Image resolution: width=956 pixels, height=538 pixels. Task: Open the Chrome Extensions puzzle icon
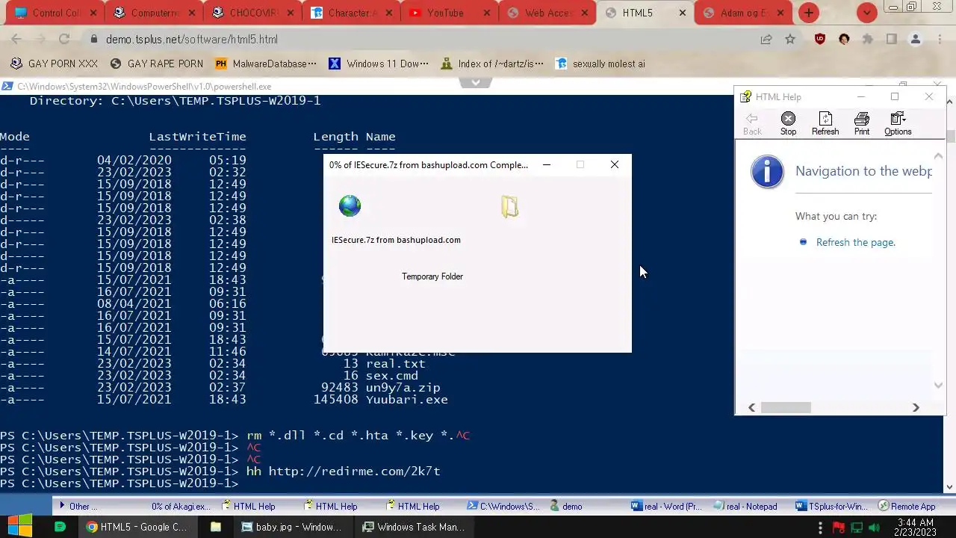pyautogui.click(x=868, y=40)
